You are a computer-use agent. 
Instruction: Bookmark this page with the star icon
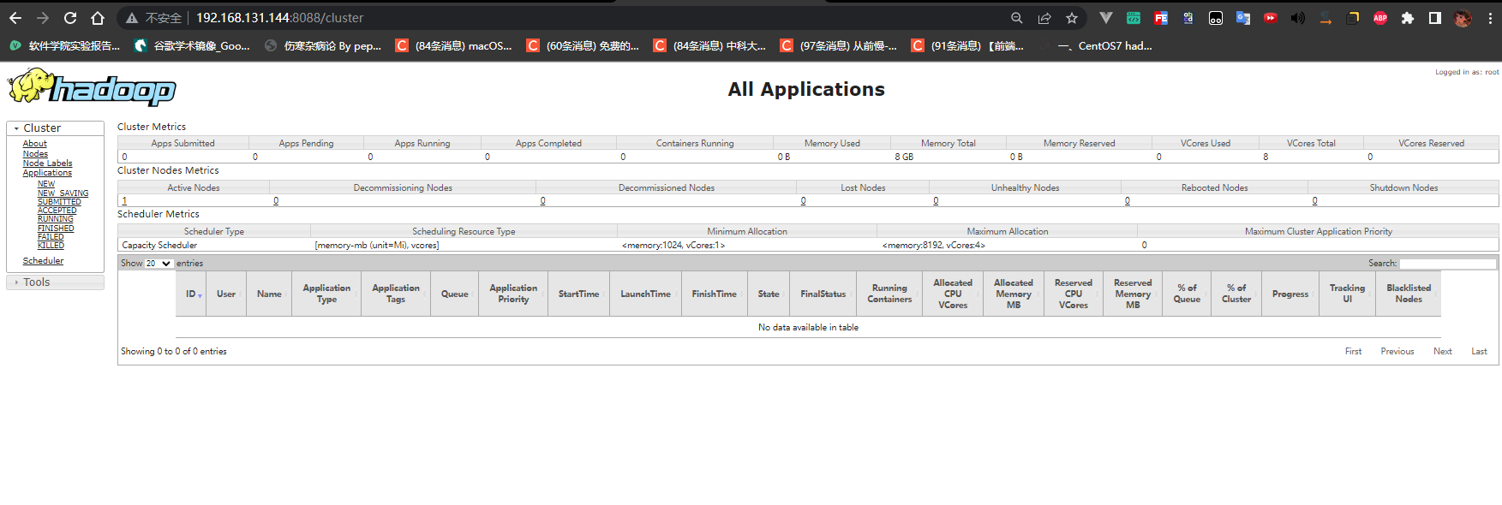pyautogui.click(x=1071, y=18)
